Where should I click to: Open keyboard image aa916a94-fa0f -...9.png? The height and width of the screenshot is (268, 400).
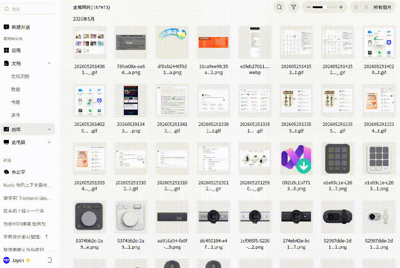coord(172,217)
